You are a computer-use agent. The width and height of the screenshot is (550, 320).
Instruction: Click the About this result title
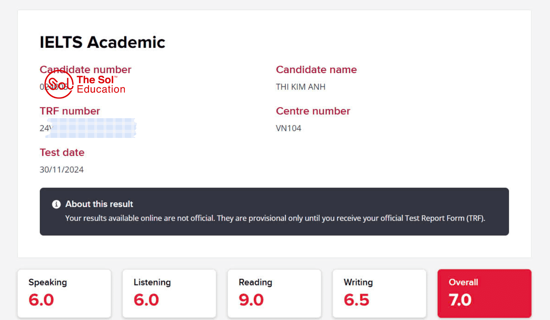pos(99,204)
